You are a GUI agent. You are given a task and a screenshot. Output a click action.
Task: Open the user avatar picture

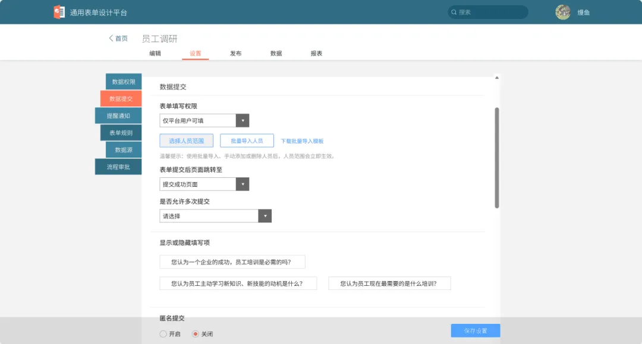[563, 12]
